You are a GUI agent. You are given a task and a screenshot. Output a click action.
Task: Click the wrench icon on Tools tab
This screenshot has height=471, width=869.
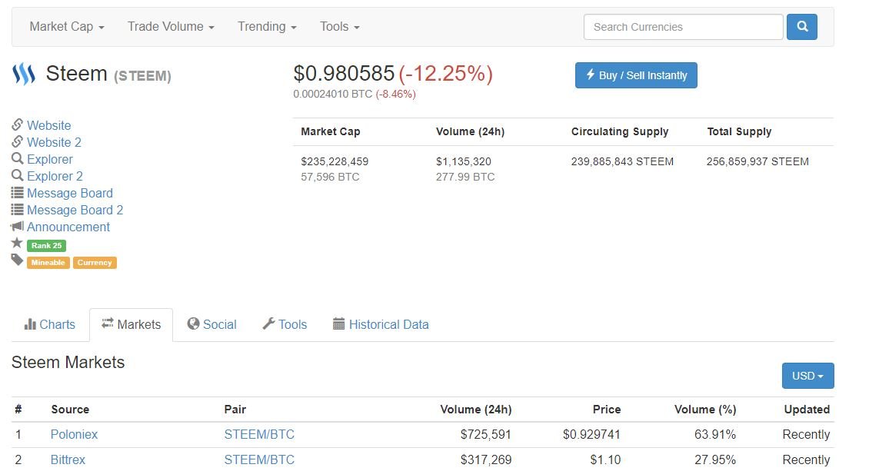click(x=269, y=323)
